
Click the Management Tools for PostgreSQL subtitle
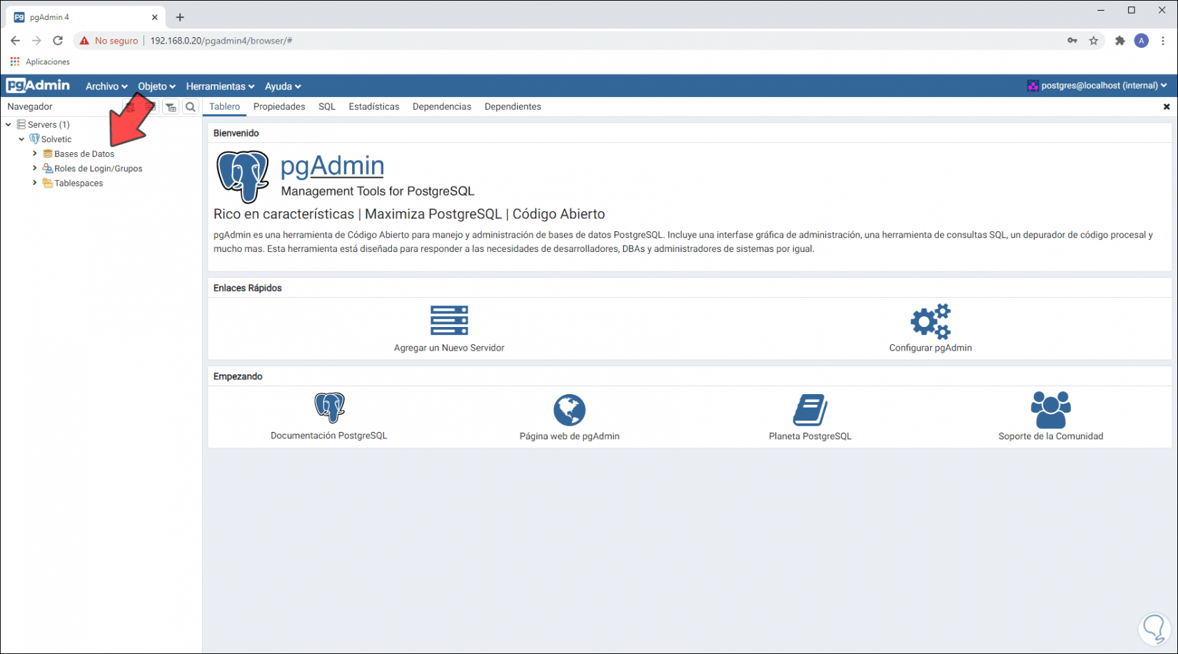pos(378,191)
